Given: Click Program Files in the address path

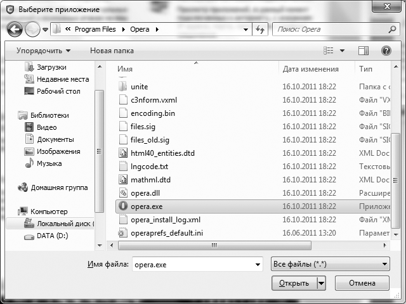Looking at the screenshot, I should point(95,29).
